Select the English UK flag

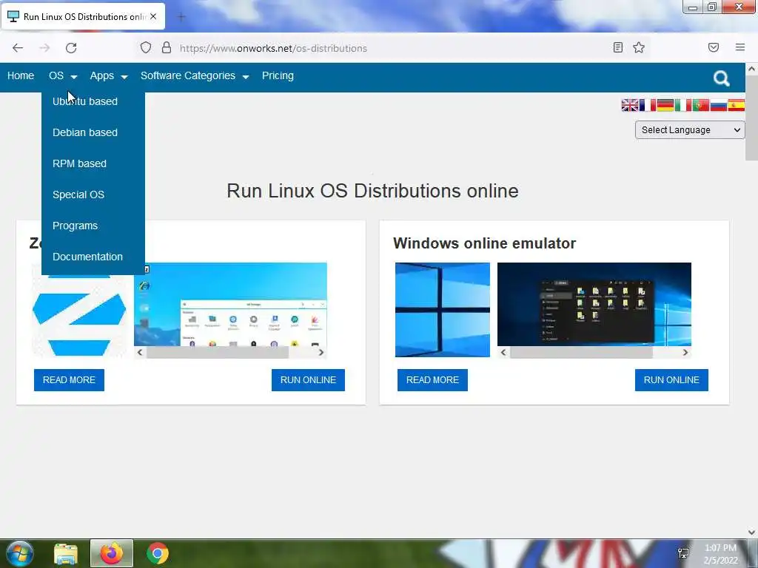(629, 105)
